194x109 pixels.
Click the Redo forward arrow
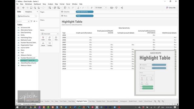(27, 8)
